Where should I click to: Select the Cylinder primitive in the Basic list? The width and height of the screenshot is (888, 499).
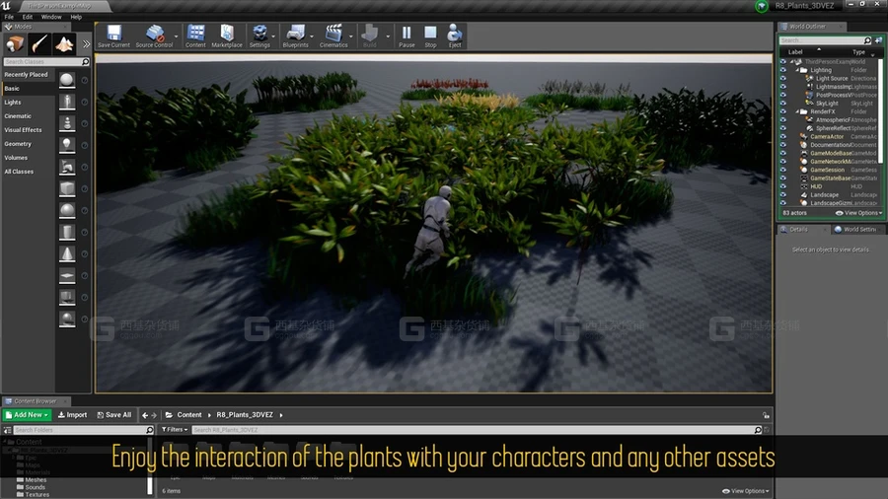pyautogui.click(x=67, y=232)
